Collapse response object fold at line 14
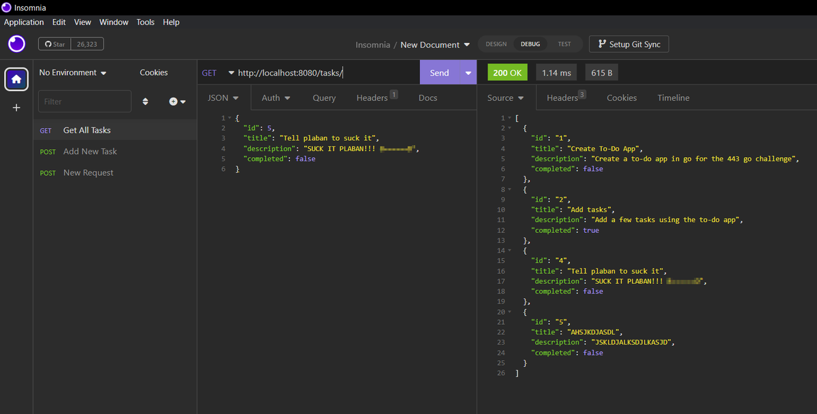The width and height of the screenshot is (817, 414). pos(510,251)
